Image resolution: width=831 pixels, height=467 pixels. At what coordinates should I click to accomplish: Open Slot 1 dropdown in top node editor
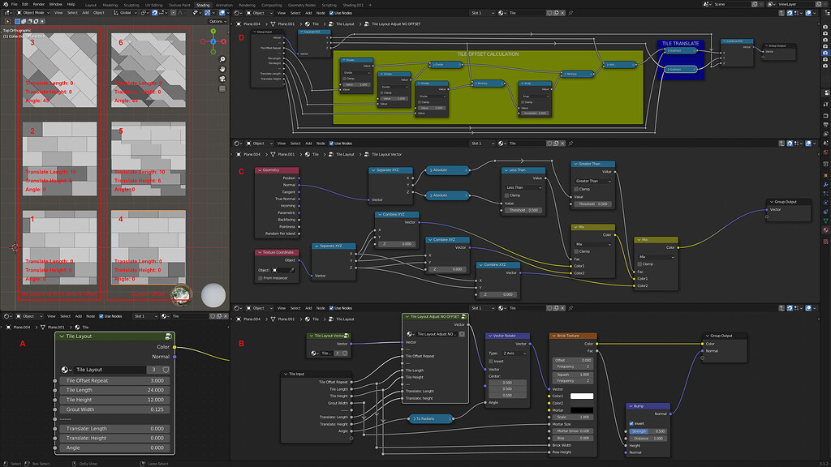(x=482, y=13)
